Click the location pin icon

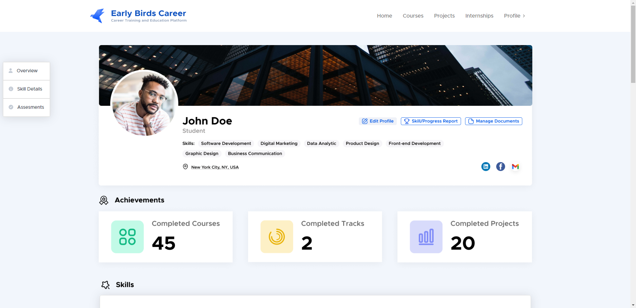pyautogui.click(x=185, y=166)
